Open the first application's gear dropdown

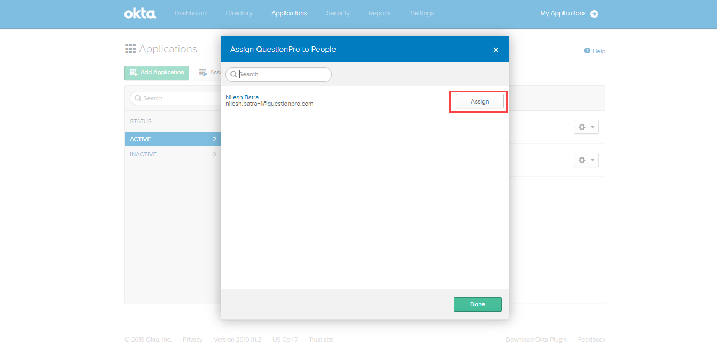tap(586, 127)
